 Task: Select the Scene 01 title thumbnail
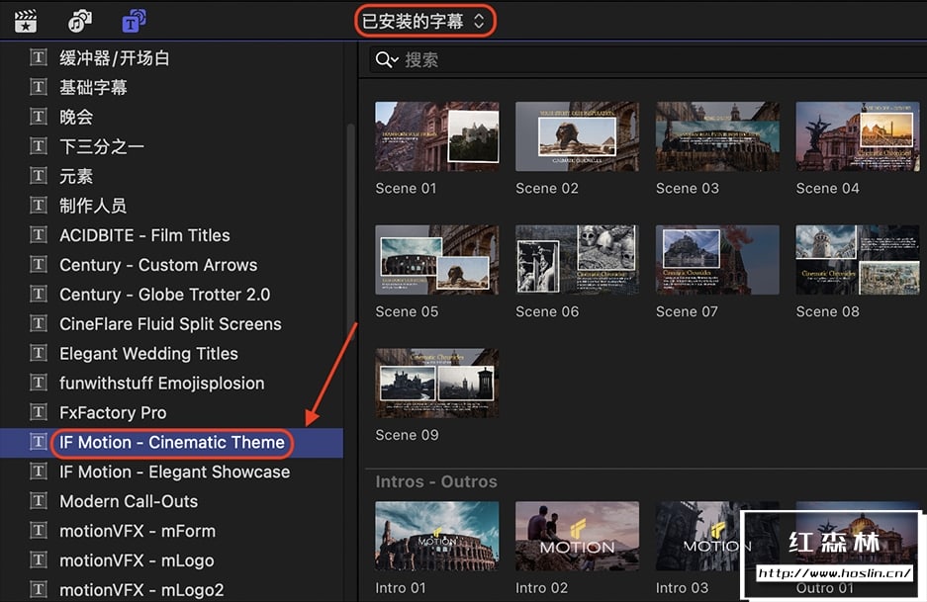(437, 136)
